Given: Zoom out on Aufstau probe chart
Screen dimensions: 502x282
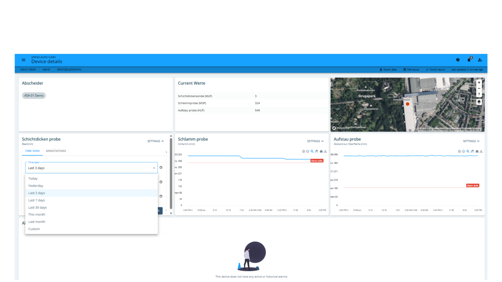Looking at the screenshot, I should pos(464,151).
